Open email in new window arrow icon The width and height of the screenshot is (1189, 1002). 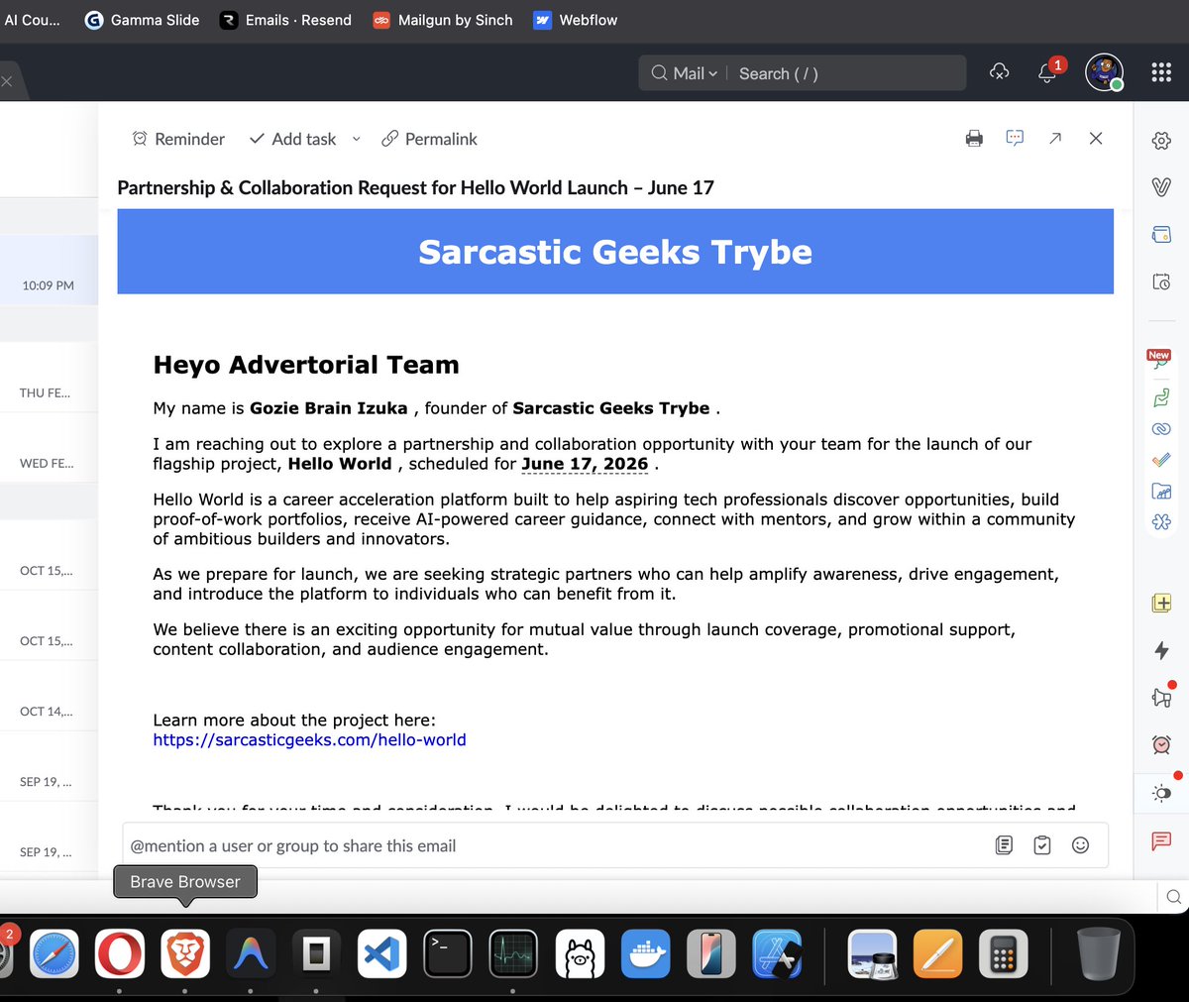[1055, 139]
